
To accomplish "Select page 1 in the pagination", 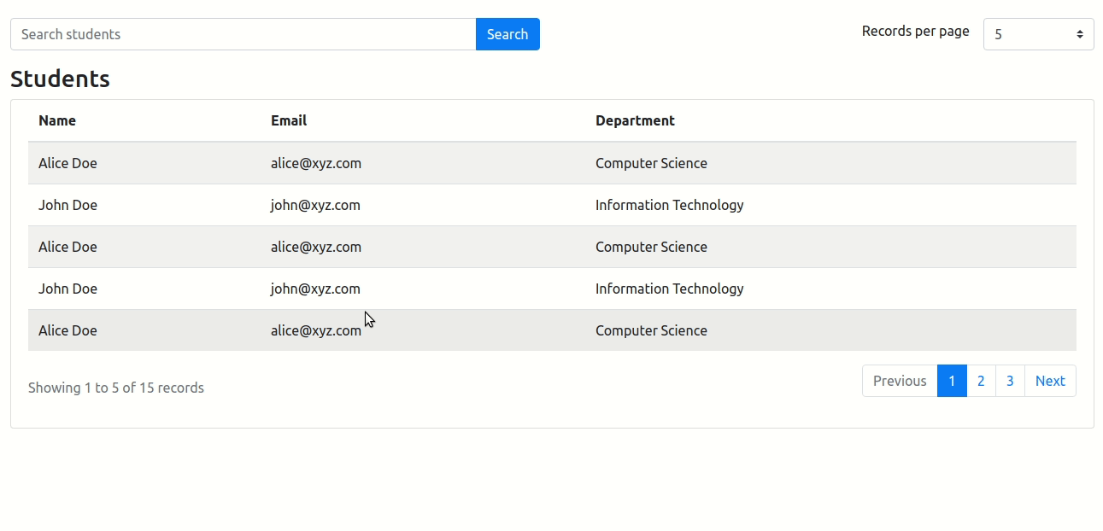I will pos(952,381).
